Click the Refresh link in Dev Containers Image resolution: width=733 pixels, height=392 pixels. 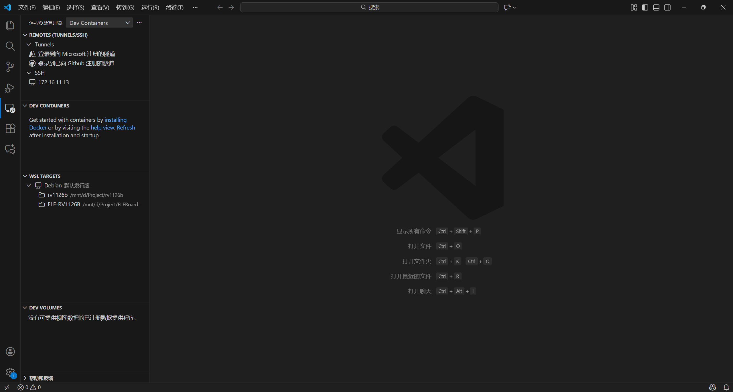[x=126, y=128]
